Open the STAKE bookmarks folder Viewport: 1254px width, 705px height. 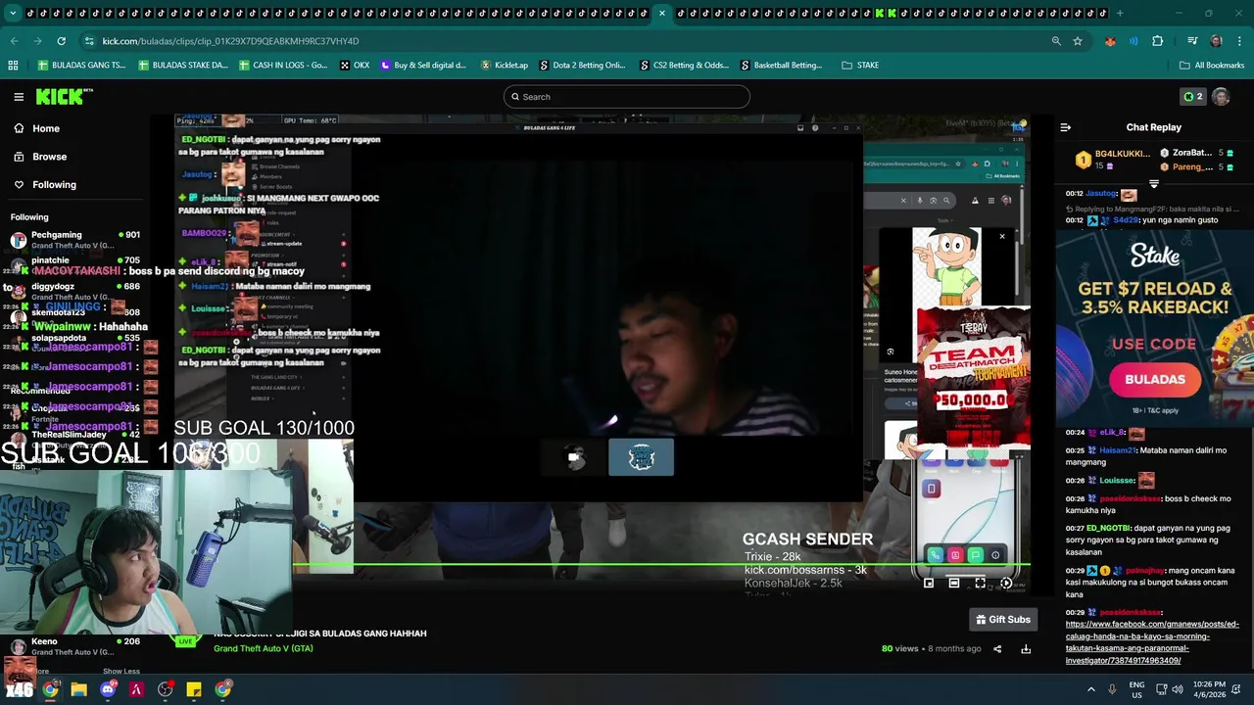coord(860,66)
